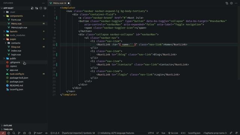240x135 pixels.
Task: Open README.md file
Action: pos(24,85)
